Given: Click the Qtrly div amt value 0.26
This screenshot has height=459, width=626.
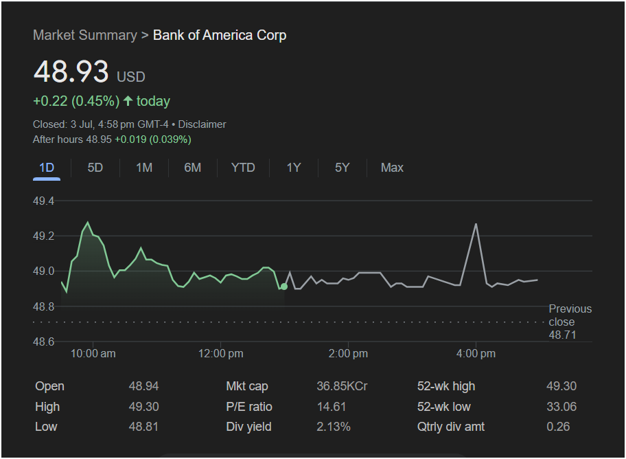Looking at the screenshot, I should point(558,427).
